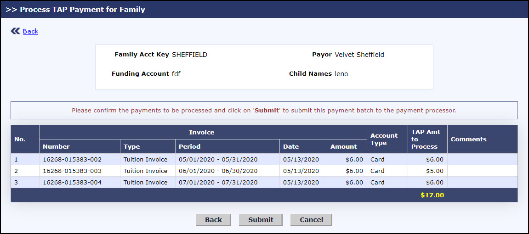Click the double-chevron back arrow icon
The width and height of the screenshot is (529, 234).
15,31
